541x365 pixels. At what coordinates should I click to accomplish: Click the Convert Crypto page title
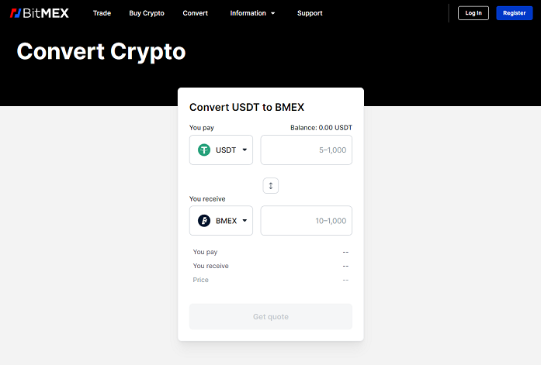pos(101,52)
